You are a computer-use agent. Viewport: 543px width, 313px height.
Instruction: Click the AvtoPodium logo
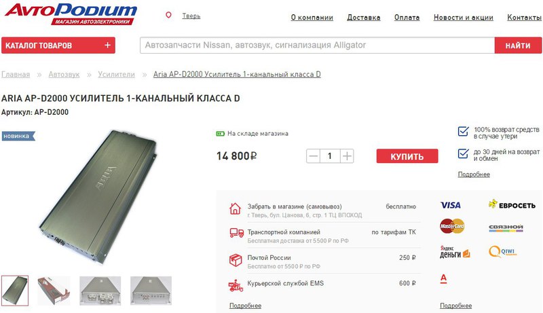(x=71, y=14)
